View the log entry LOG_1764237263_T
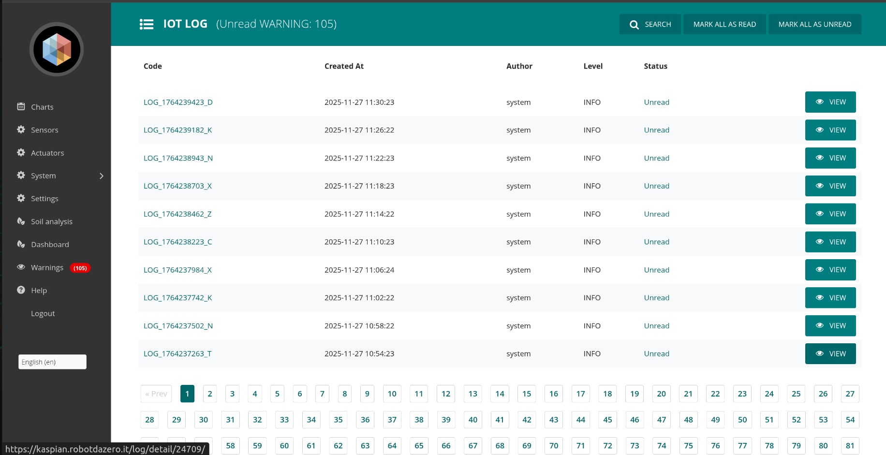 [x=830, y=353]
